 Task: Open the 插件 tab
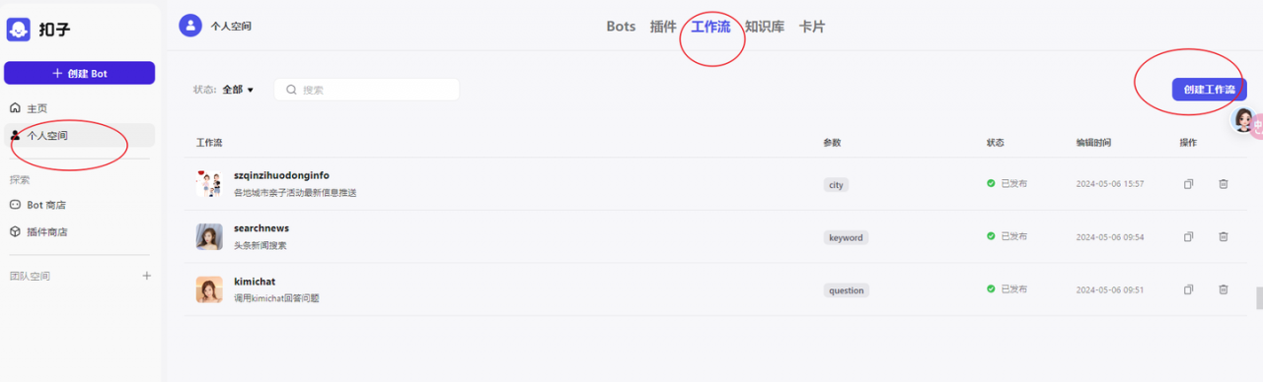coord(663,27)
